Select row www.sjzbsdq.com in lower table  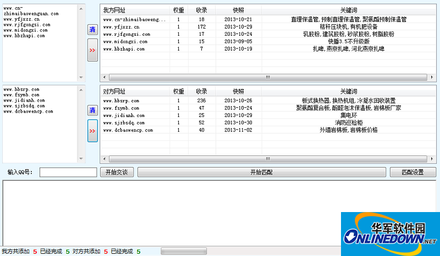[268, 123]
